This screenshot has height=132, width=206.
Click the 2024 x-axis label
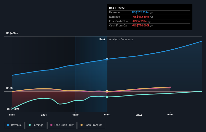(x=139, y=115)
